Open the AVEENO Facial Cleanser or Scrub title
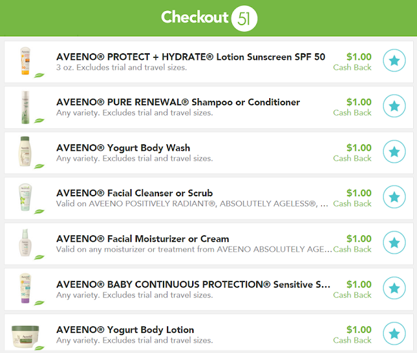 tap(134, 193)
